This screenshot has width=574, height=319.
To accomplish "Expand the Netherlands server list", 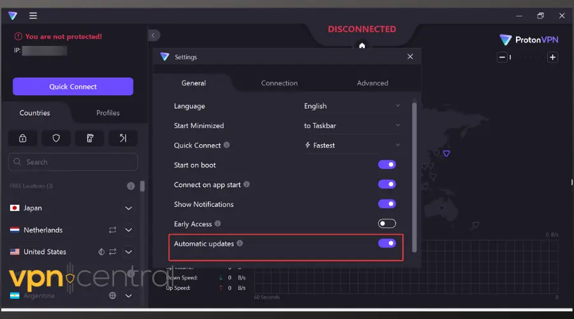I will [x=128, y=230].
